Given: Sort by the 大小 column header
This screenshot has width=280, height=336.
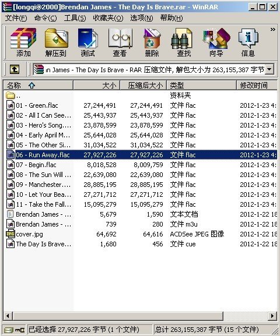Looking at the screenshot, I should [x=97, y=85].
